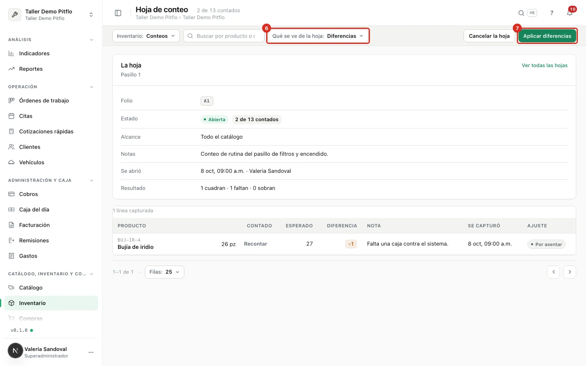586x366 pixels.
Task: Open the Indicadores chart icon
Action: point(11,53)
